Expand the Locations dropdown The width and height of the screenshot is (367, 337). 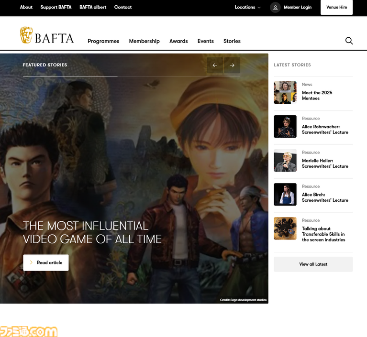click(x=248, y=7)
